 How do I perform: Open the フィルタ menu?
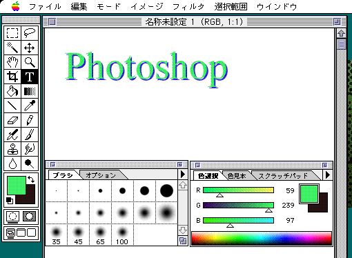188,7
